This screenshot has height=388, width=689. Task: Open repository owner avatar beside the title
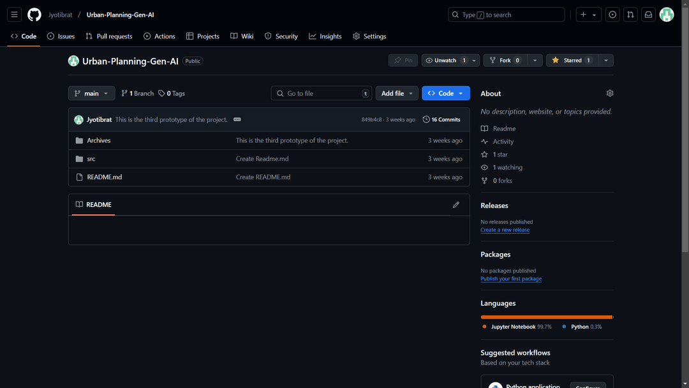[73, 61]
